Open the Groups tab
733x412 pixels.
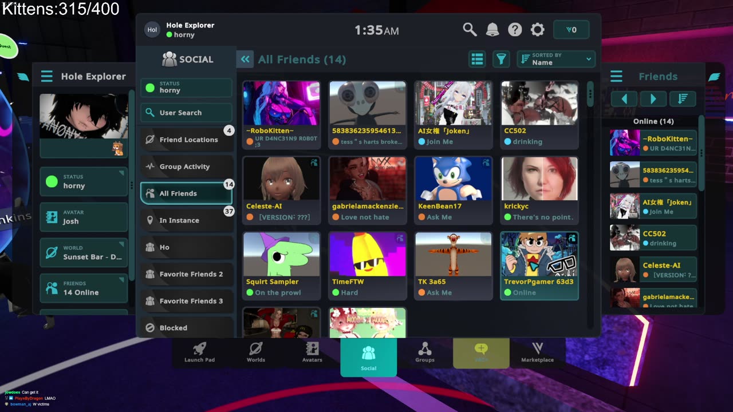click(425, 352)
